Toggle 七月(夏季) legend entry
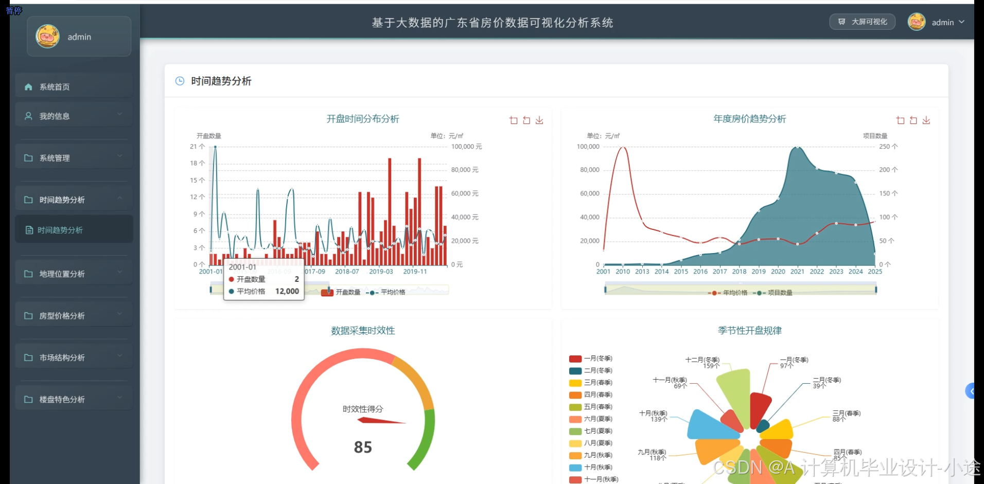The height and width of the screenshot is (484, 984). [x=591, y=431]
